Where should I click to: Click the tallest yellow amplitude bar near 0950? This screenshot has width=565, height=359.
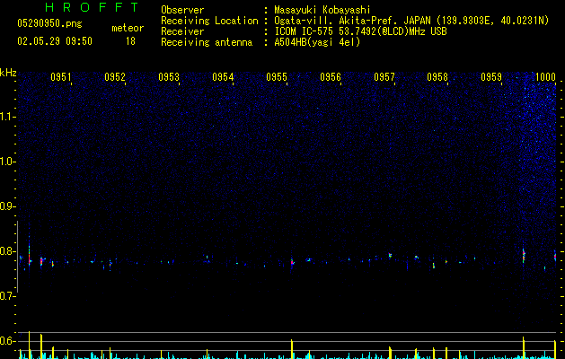click(x=29, y=345)
